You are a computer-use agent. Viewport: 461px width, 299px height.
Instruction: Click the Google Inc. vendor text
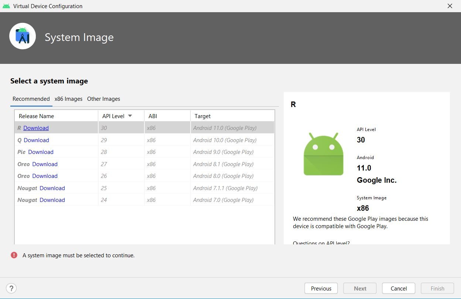tap(376, 181)
